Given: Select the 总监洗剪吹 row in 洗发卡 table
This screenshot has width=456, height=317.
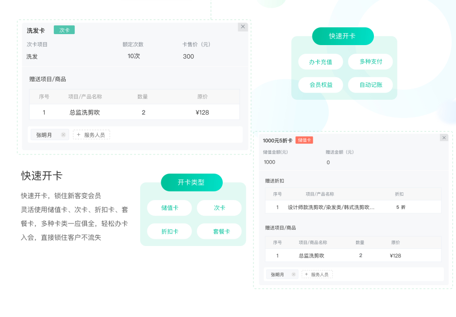Looking at the screenshot, I should (134, 112).
